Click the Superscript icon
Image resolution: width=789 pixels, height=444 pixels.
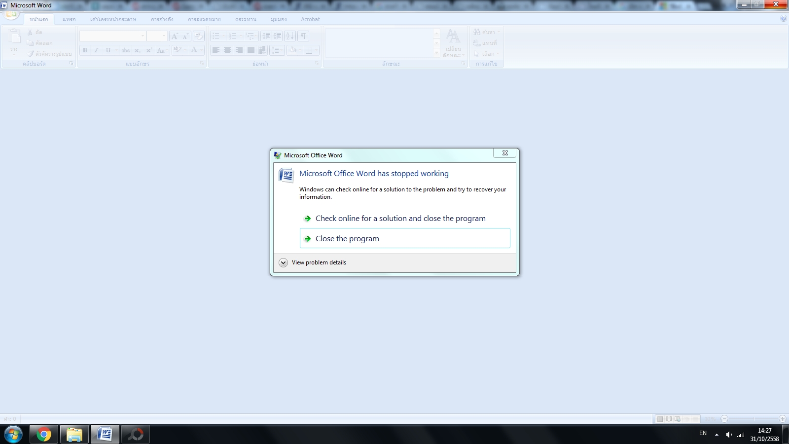[x=149, y=50]
